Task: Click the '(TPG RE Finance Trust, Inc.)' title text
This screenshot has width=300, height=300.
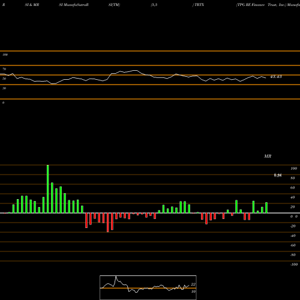Action: tap(261, 5)
